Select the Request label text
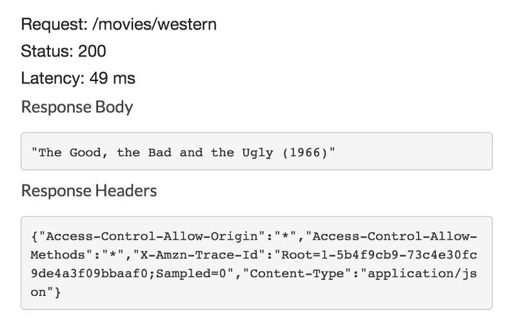The image size is (516, 321). tap(54, 24)
